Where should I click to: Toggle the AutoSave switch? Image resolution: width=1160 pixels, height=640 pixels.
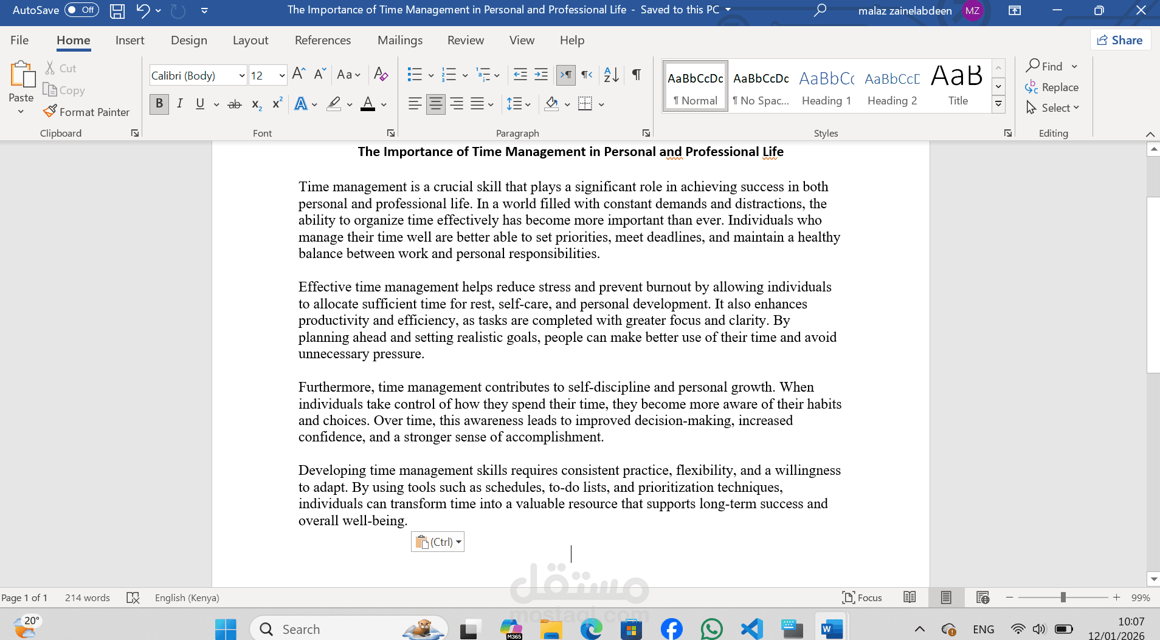(x=81, y=10)
